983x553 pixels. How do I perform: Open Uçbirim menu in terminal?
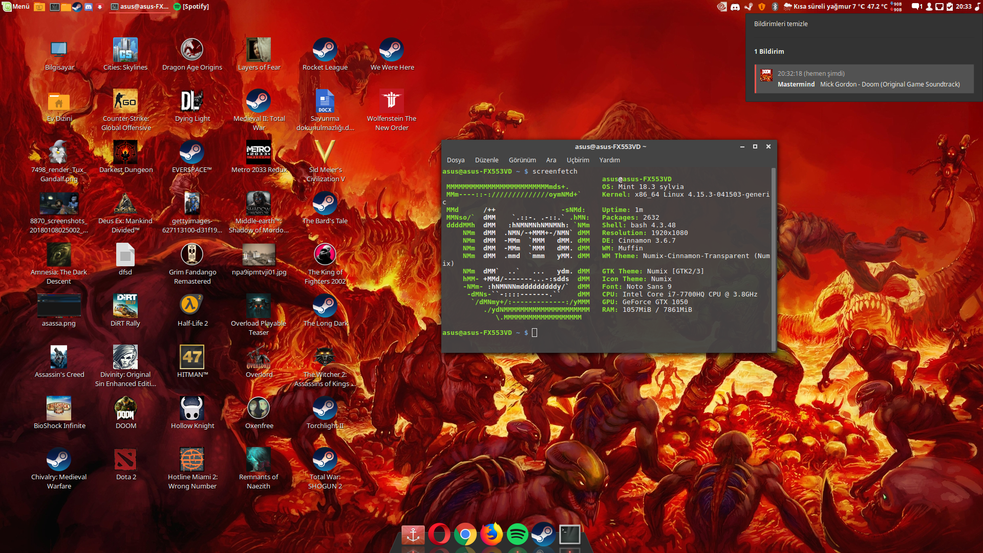coord(578,160)
